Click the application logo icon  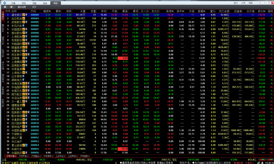pyautogui.click(x=5, y=3)
